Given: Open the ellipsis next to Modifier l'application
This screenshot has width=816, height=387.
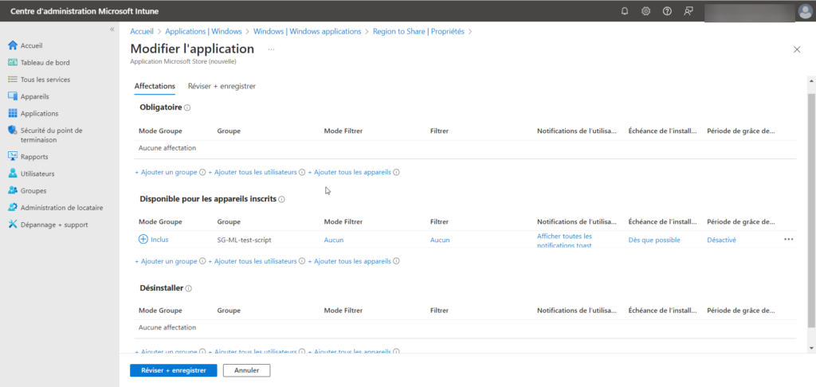Looking at the screenshot, I should click(x=271, y=49).
